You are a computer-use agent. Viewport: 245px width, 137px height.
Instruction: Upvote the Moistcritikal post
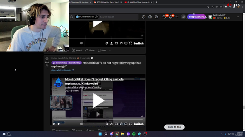coord(47,58)
